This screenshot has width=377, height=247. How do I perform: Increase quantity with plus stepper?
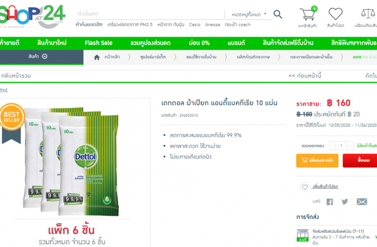pyautogui.click(x=351, y=146)
